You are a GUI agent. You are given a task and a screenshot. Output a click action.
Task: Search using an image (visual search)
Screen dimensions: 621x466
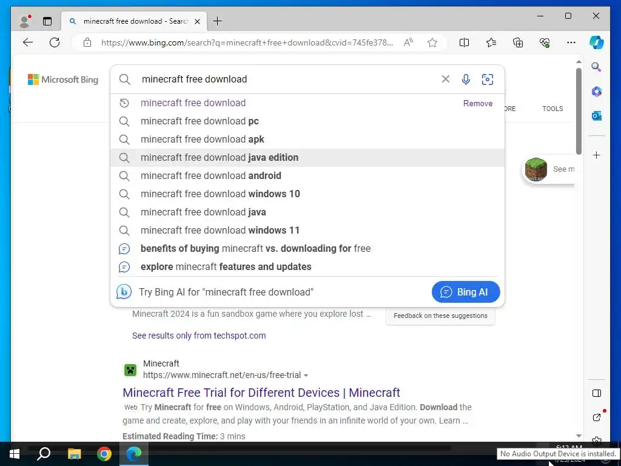488,79
